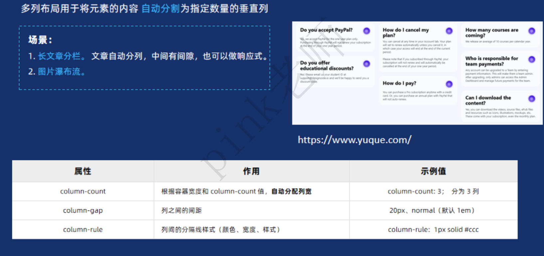Click the "column-rule" property cell
Screen dimensions: 544x256
pos(83,229)
